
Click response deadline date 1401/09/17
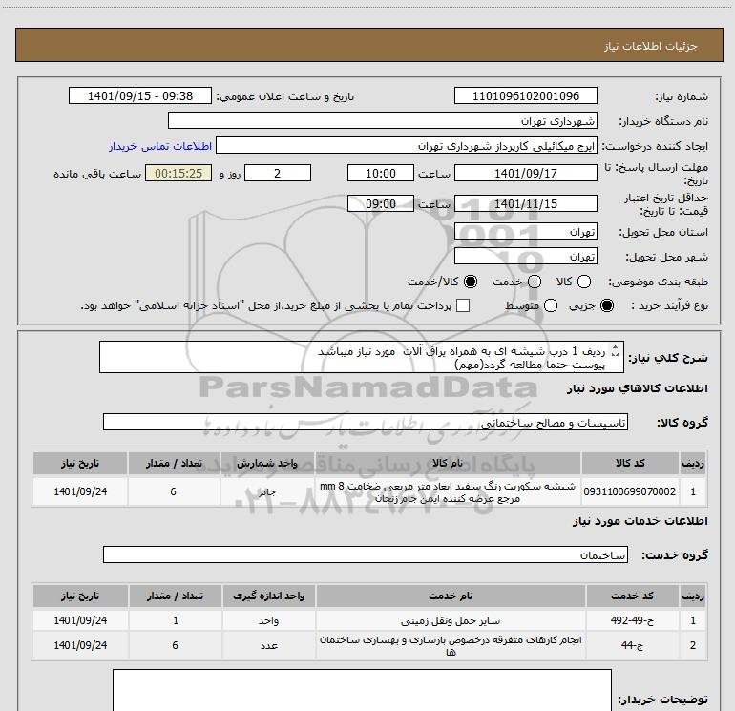(x=525, y=173)
